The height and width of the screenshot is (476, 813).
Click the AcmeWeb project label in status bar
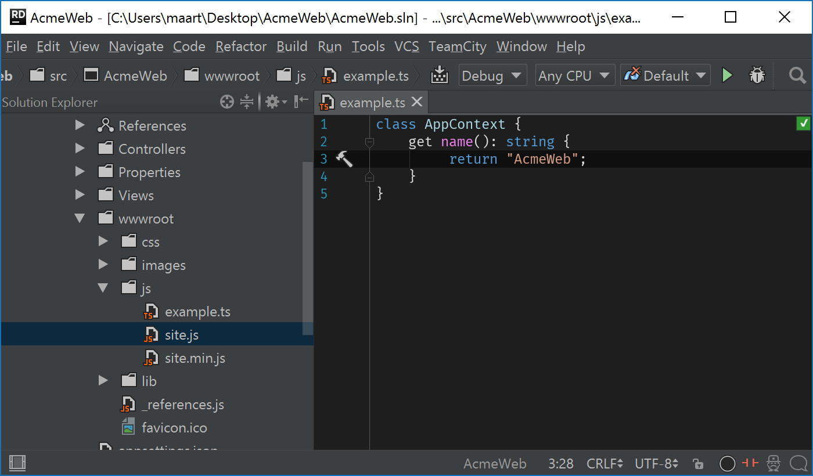[495, 463]
